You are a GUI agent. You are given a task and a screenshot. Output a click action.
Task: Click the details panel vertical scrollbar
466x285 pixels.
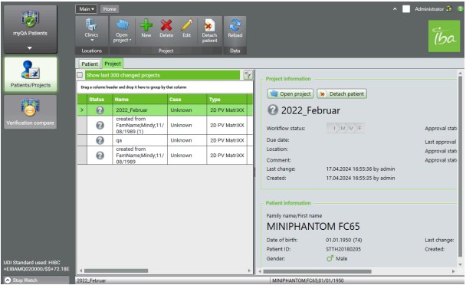[x=461, y=166]
